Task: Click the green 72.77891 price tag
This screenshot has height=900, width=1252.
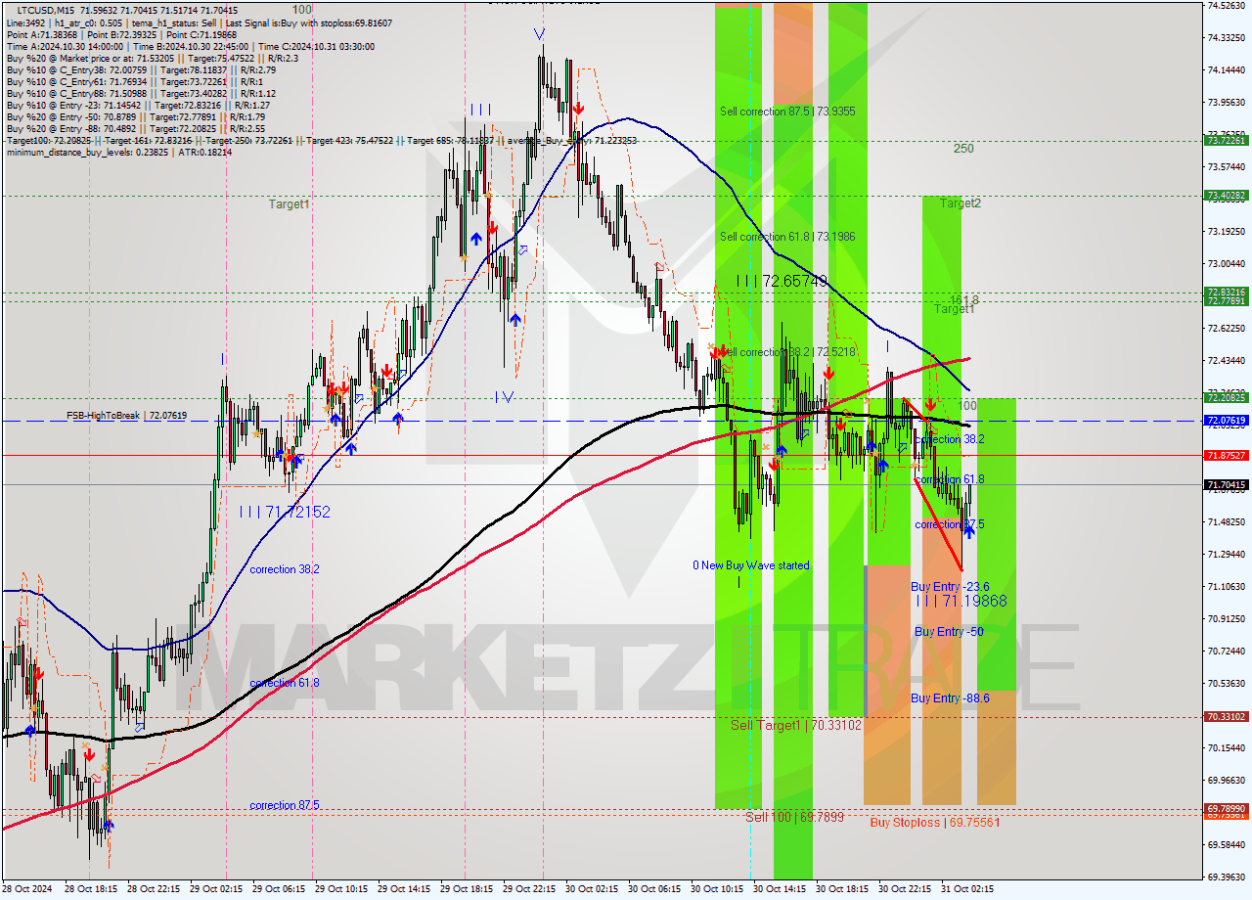Action: tap(1226, 301)
